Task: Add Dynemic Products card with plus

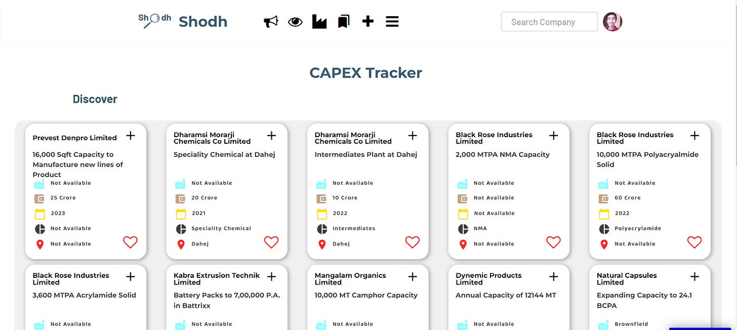Action: [554, 276]
